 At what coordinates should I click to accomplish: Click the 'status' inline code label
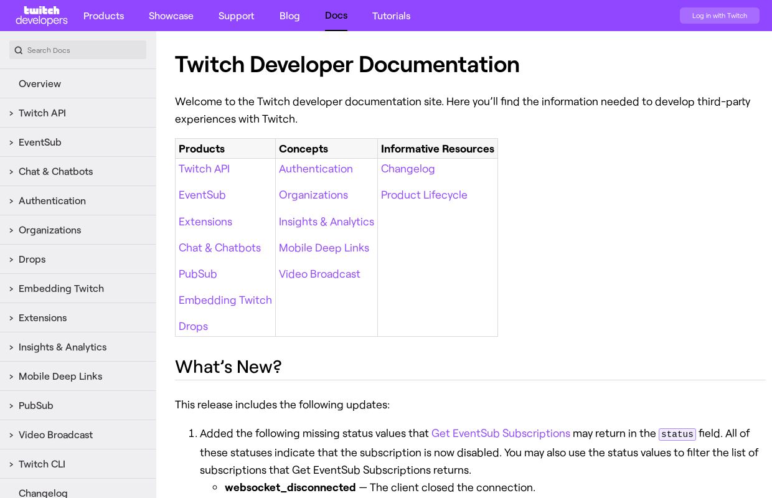tap(677, 434)
